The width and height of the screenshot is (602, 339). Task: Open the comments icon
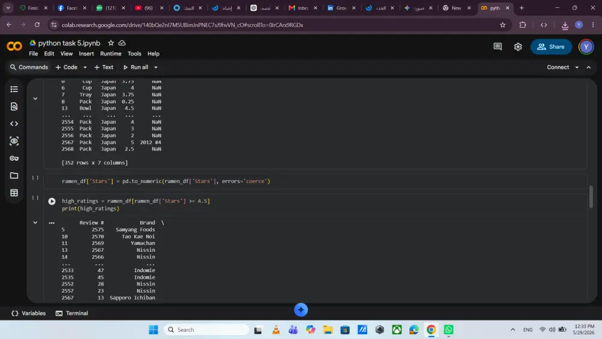click(498, 46)
